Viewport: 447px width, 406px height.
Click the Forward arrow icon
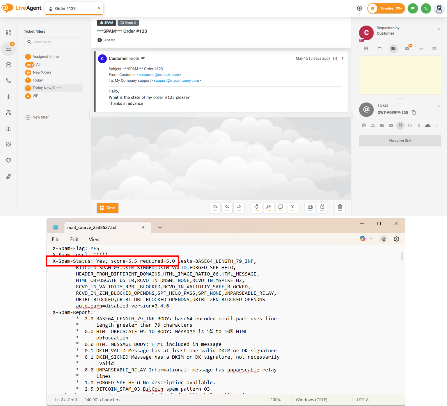pos(239,208)
